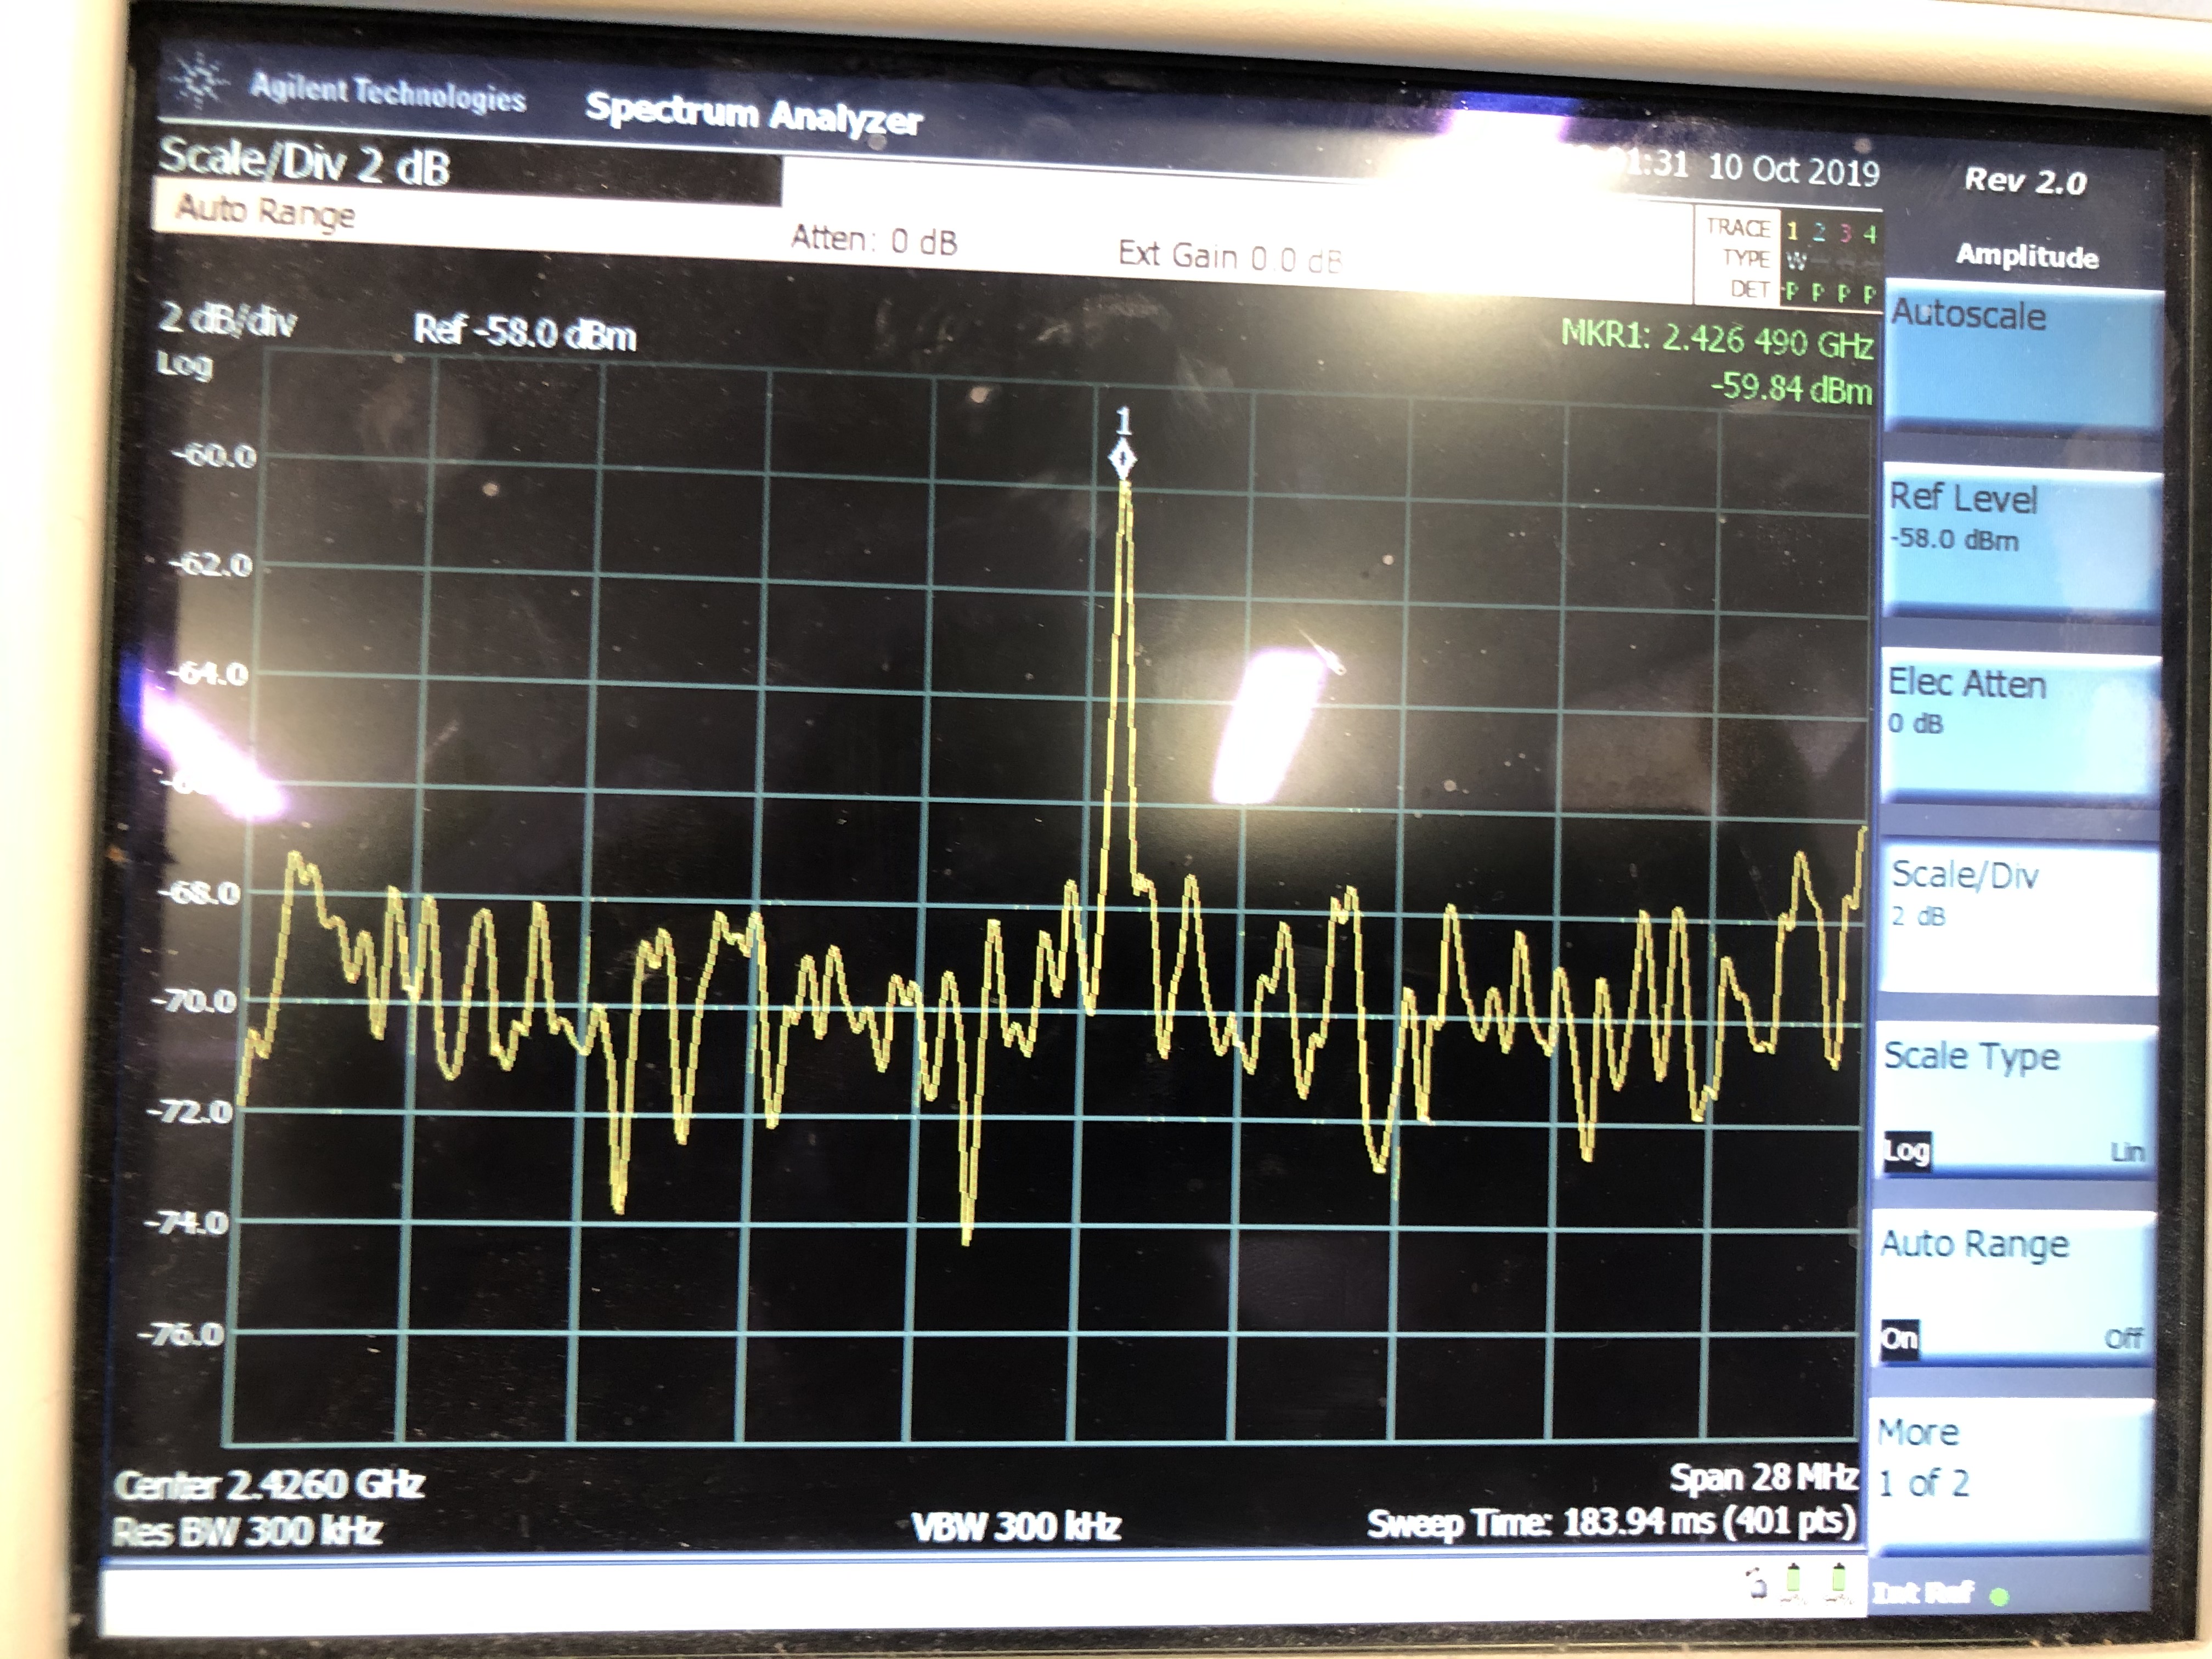Click the green status dot beside Int Ref
2212x1659 pixels.
point(1999,1596)
